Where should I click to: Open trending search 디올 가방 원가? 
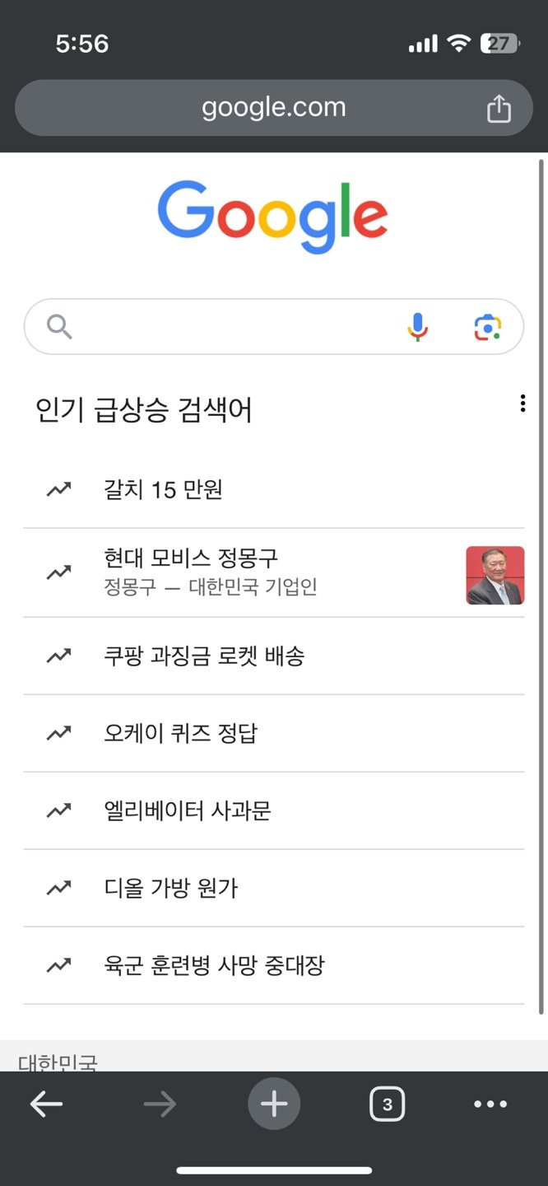(170, 889)
